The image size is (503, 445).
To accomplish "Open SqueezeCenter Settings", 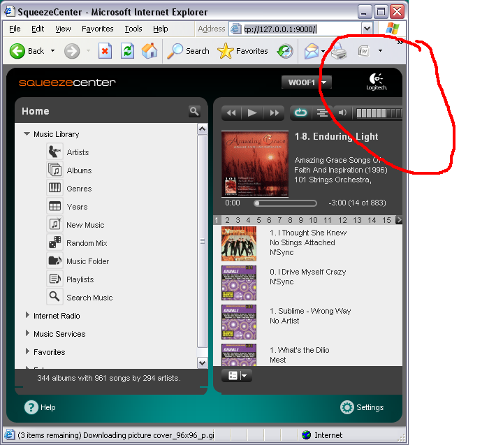I will 362,407.
